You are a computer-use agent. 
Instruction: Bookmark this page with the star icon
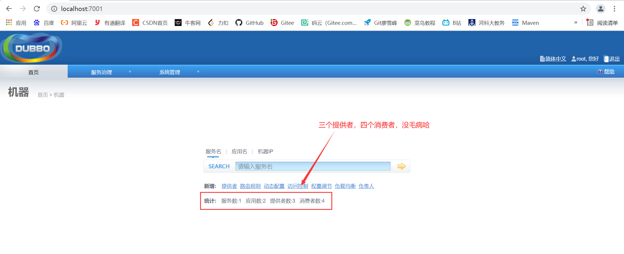583,9
